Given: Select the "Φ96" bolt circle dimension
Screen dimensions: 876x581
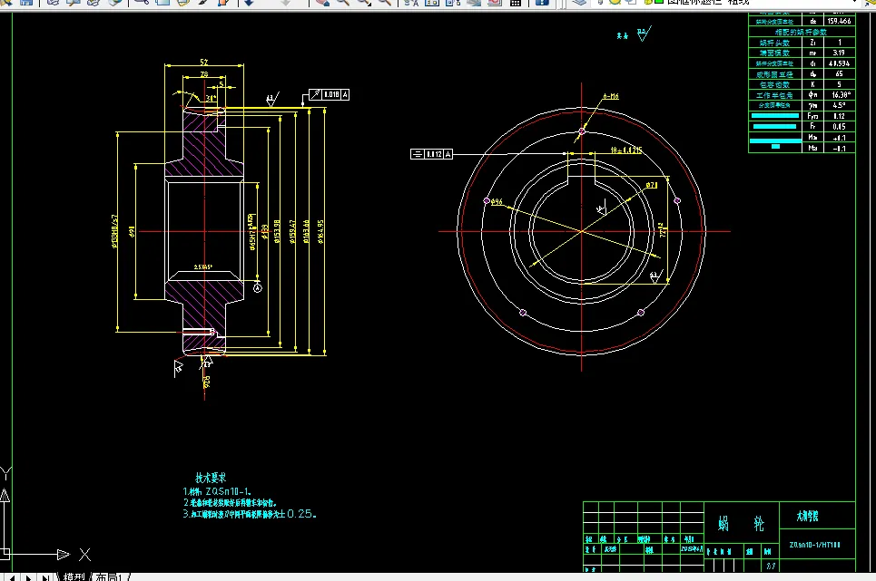Looking at the screenshot, I should pos(497,201).
